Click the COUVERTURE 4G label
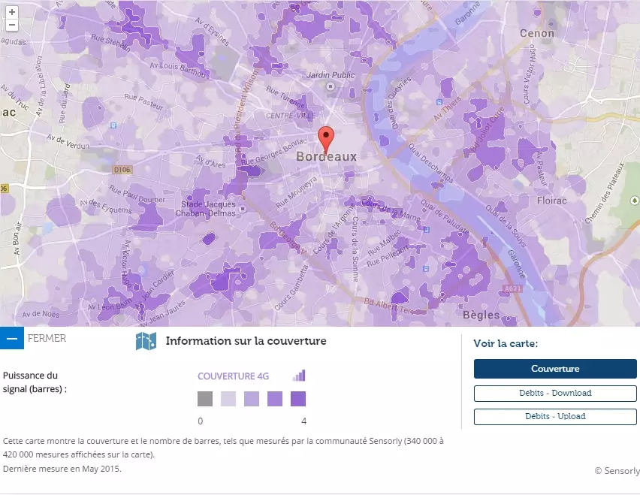 click(x=233, y=376)
